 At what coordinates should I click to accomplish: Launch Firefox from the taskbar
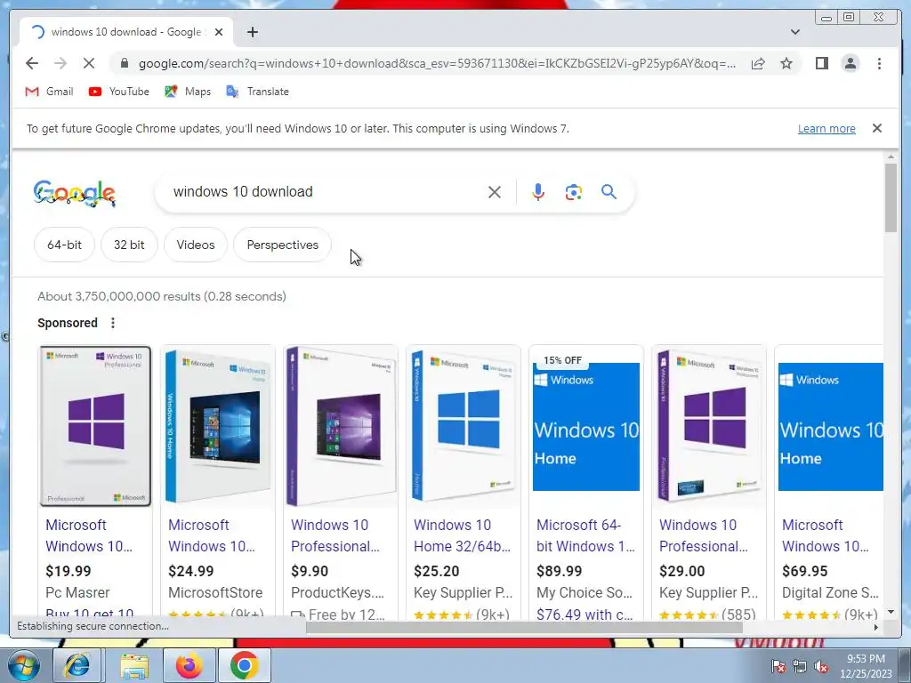189,665
